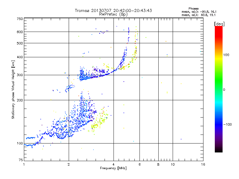Click the 'mean, sd,X: 83.5, 19.1' line
Viewport: 239px width, 179px height.
click(198, 15)
